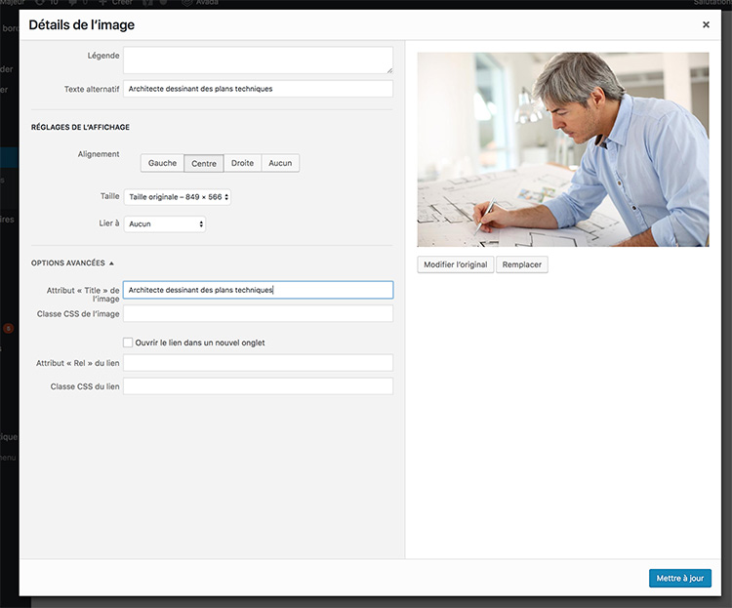Select Centre alignment
Screen dimensions: 732x608
click(204, 163)
